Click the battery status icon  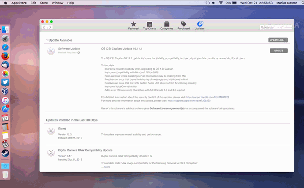coord(235,3)
